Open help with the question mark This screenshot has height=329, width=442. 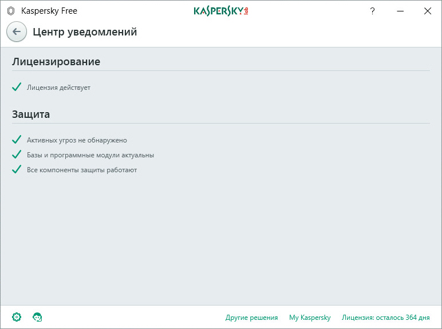372,11
